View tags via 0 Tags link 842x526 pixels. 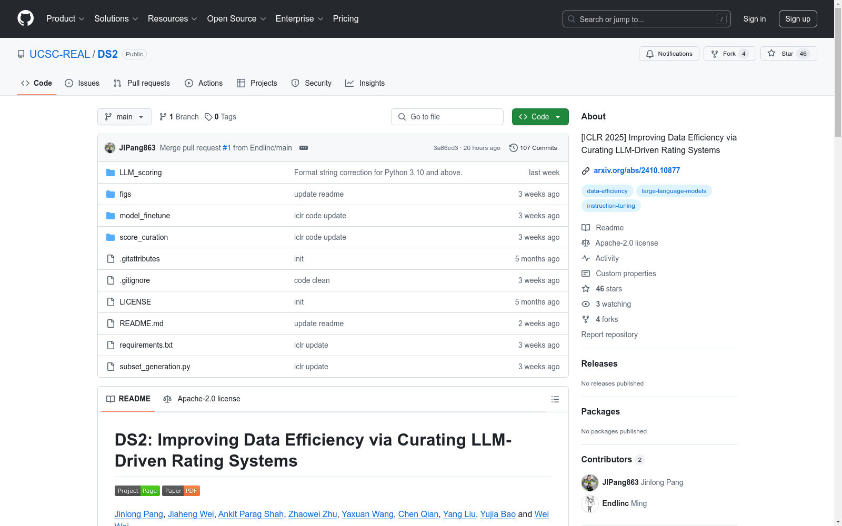tap(220, 117)
